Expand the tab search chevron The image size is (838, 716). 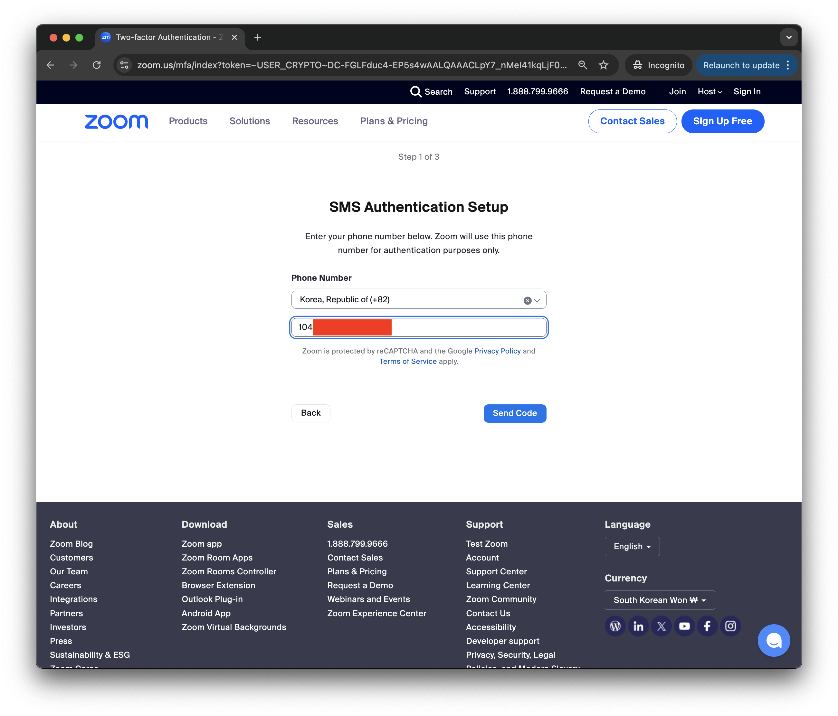pyautogui.click(x=789, y=37)
